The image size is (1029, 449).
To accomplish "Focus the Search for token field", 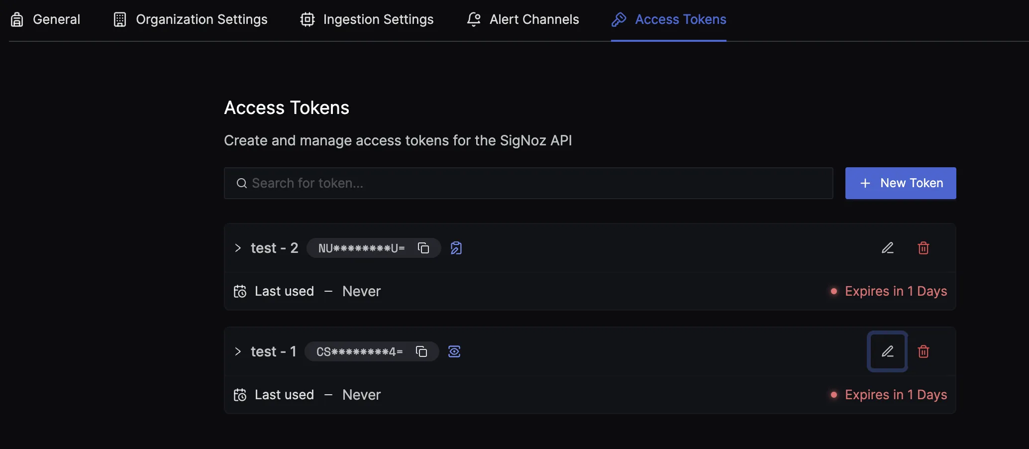I will coord(528,183).
